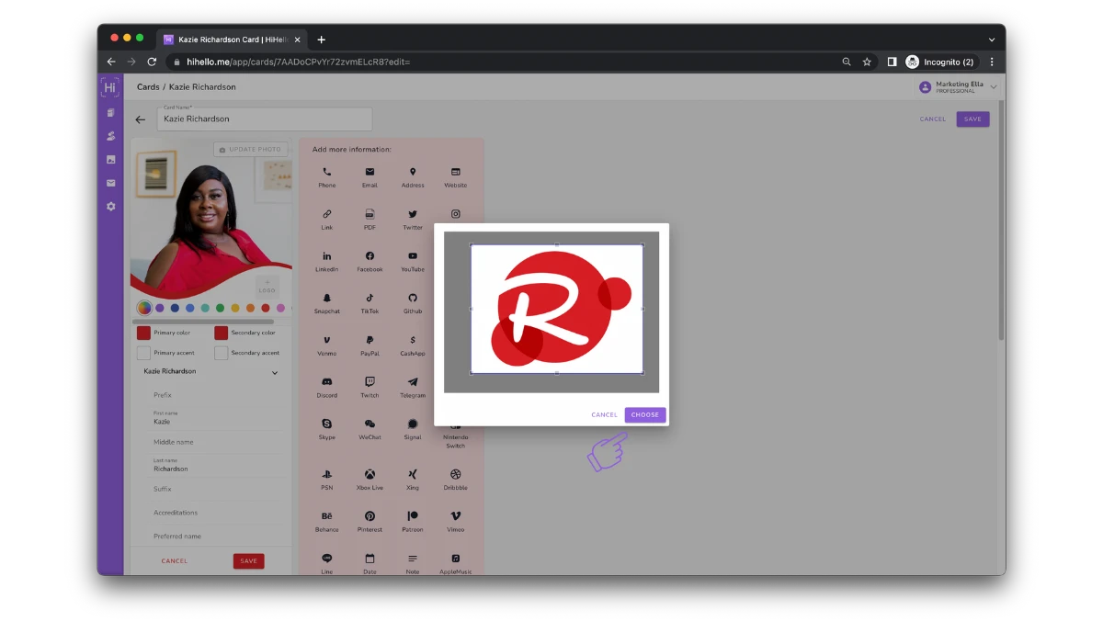Viewport: 1103px width, 622px height.
Task: Add Pinterest to the card
Action: pyautogui.click(x=370, y=521)
